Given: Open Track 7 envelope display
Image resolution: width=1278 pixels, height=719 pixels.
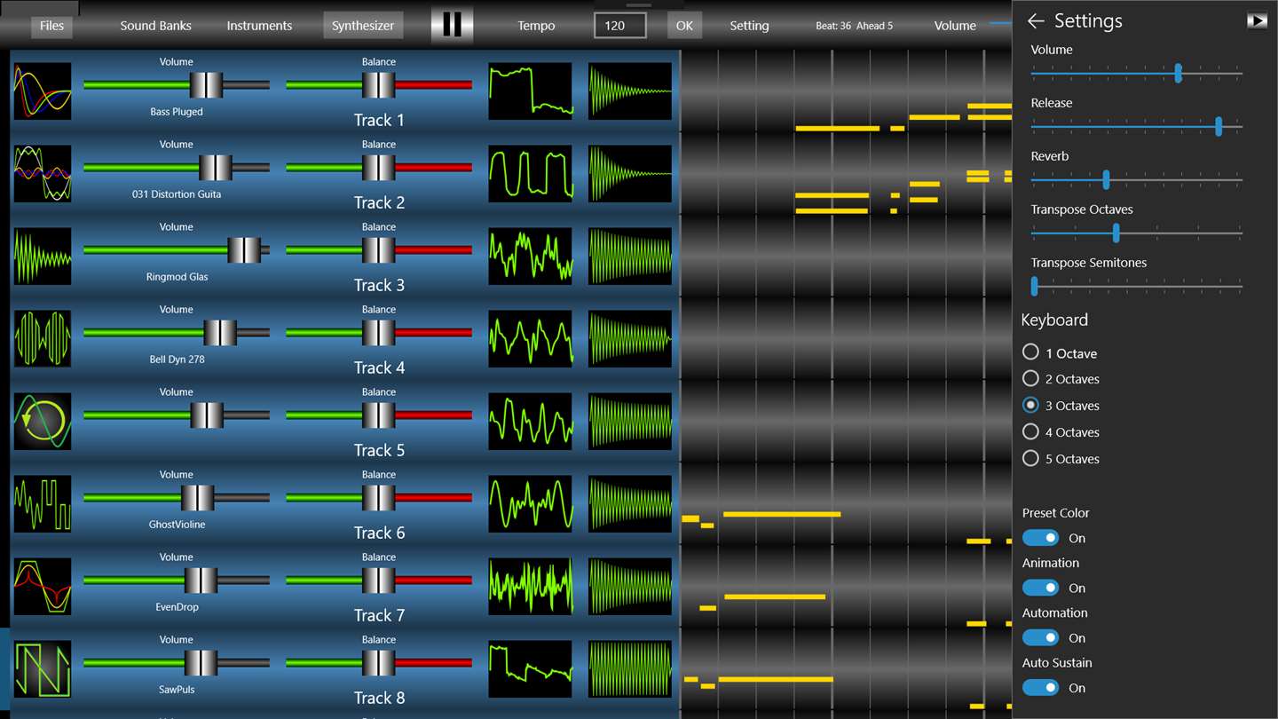Looking at the screenshot, I should [630, 586].
